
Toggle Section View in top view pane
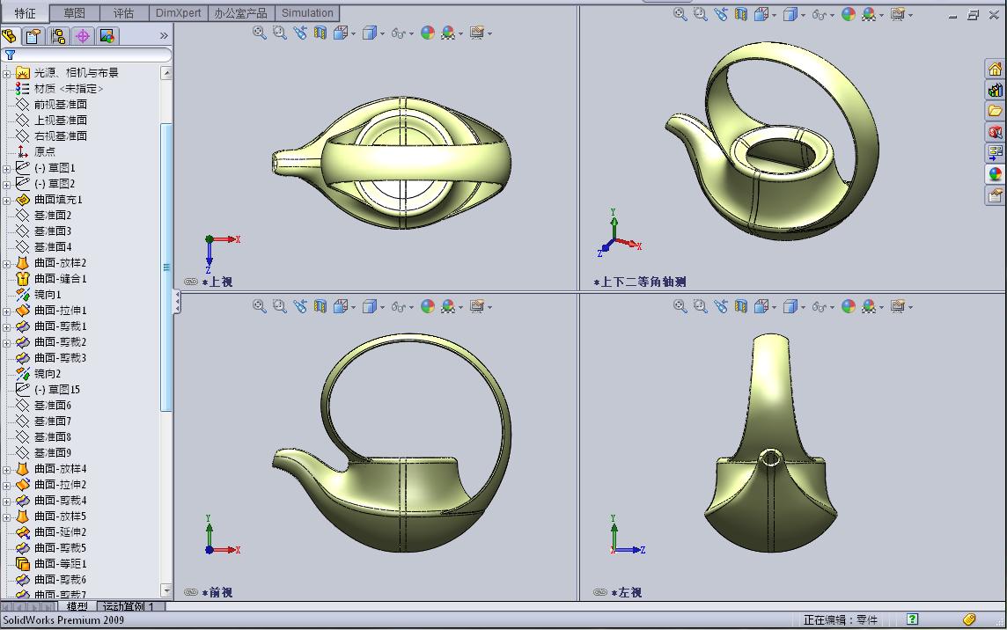(x=320, y=32)
